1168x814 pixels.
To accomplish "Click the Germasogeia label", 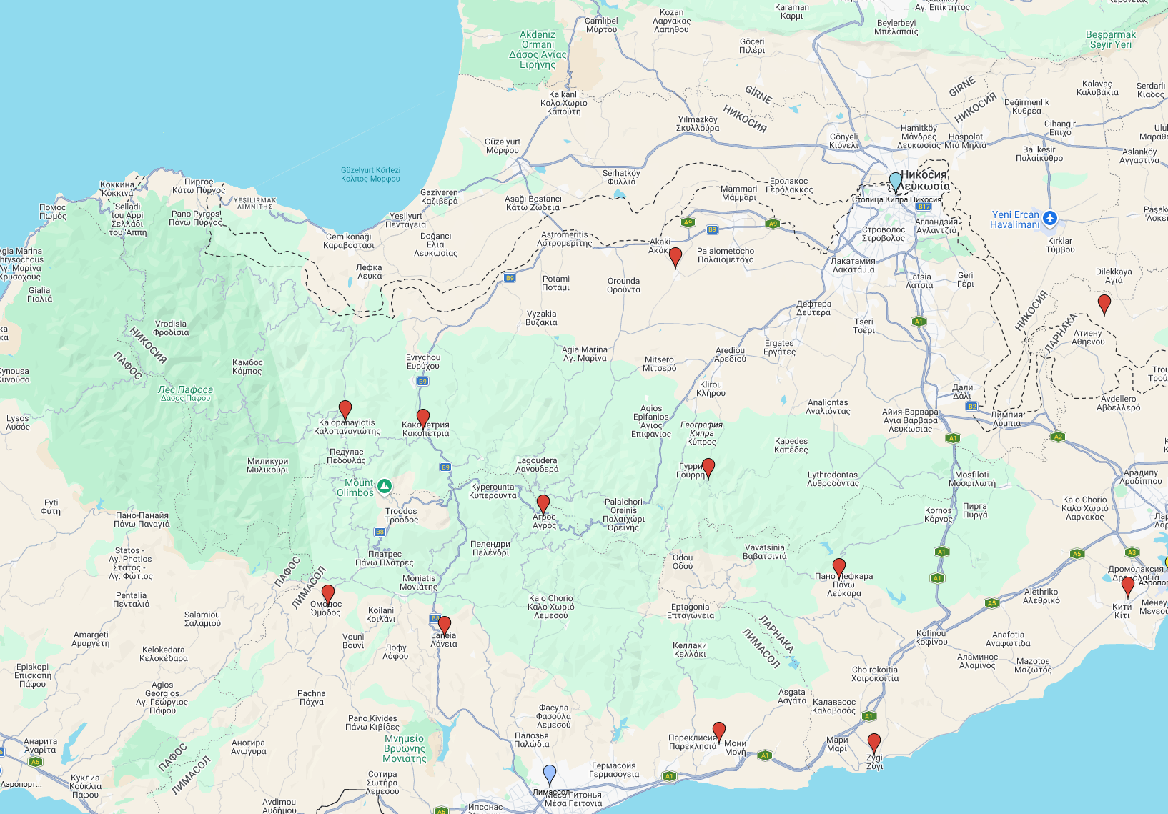I will pos(614,770).
